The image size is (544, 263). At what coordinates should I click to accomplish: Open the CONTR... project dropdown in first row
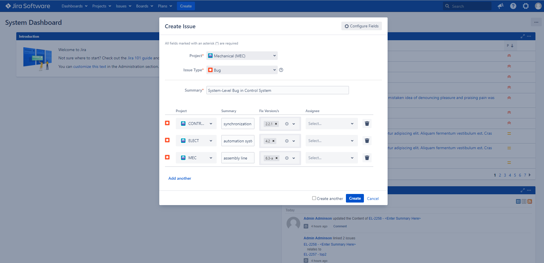[x=196, y=124]
